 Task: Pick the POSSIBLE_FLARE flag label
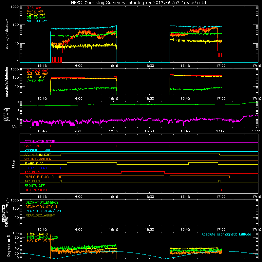tap(38, 150)
